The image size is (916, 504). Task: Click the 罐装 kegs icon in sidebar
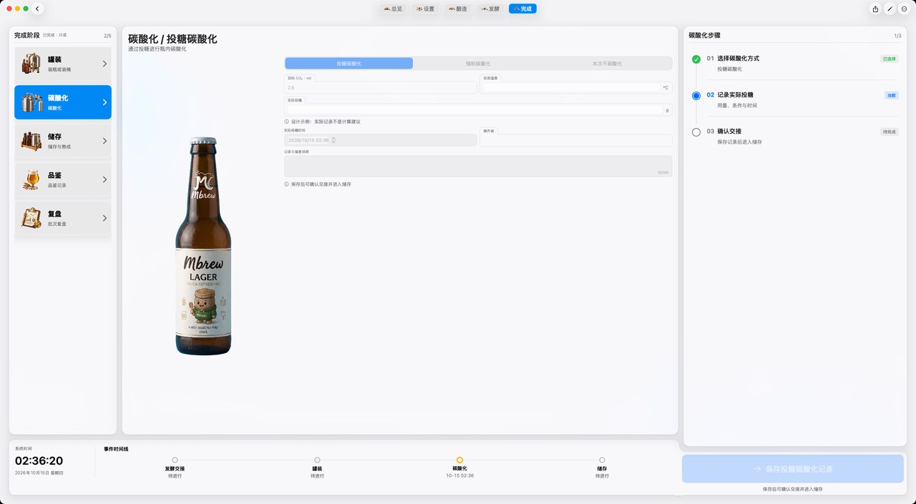[31, 64]
